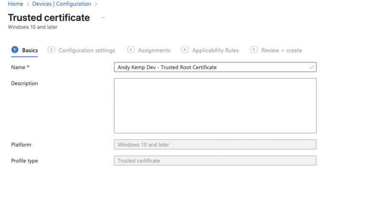Click the Profile type field showing Trusted certificate
Viewport: 366px width, 207px height.
tap(215, 161)
